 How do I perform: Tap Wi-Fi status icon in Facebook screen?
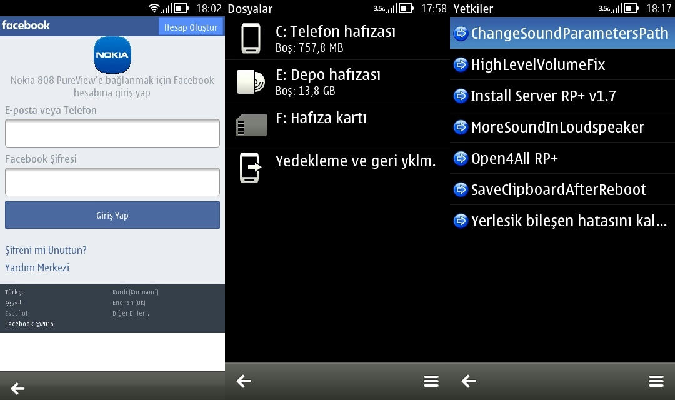[154, 7]
